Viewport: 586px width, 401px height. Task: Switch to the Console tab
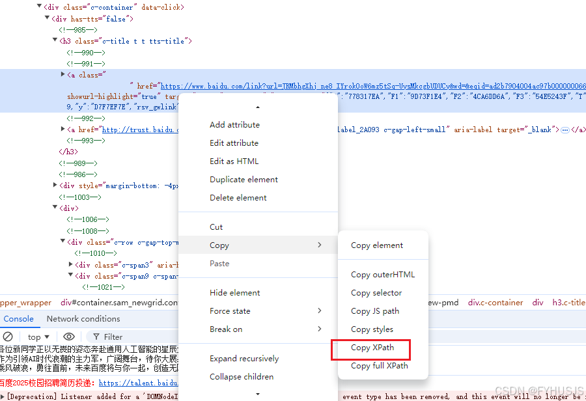19,319
